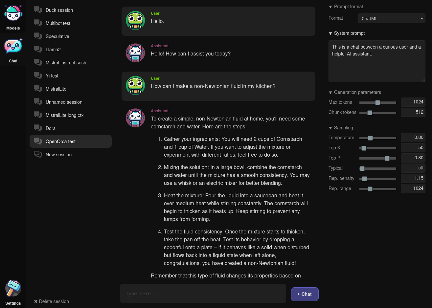432x308 pixels.
Task: Open Settings via the hammer icon
Action: [13, 289]
